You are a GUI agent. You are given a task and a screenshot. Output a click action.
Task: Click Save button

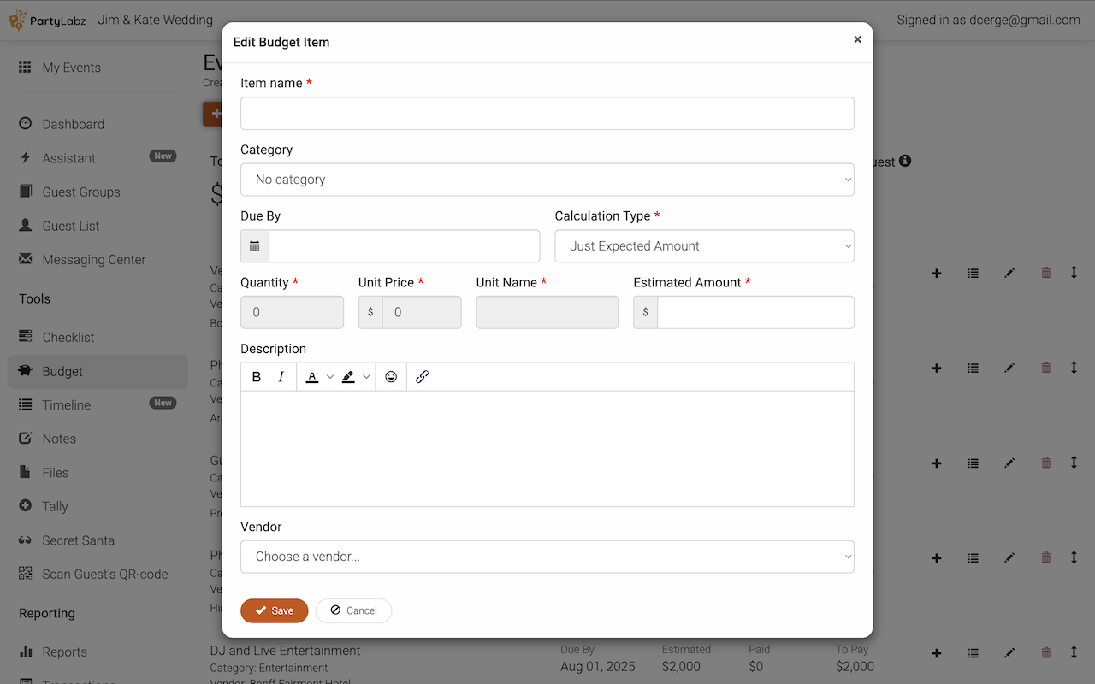pyautogui.click(x=275, y=610)
